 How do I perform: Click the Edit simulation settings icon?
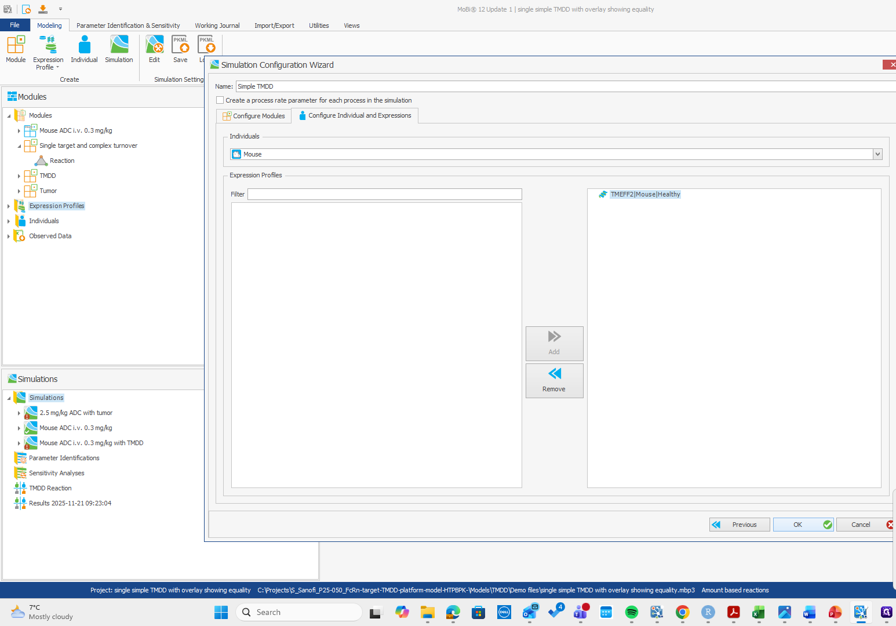click(x=154, y=45)
